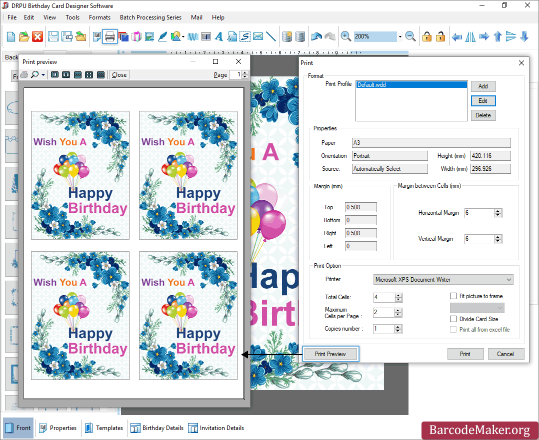This screenshot has height=440, width=539.
Task: Select the signature feather pen tool
Action: [162, 36]
